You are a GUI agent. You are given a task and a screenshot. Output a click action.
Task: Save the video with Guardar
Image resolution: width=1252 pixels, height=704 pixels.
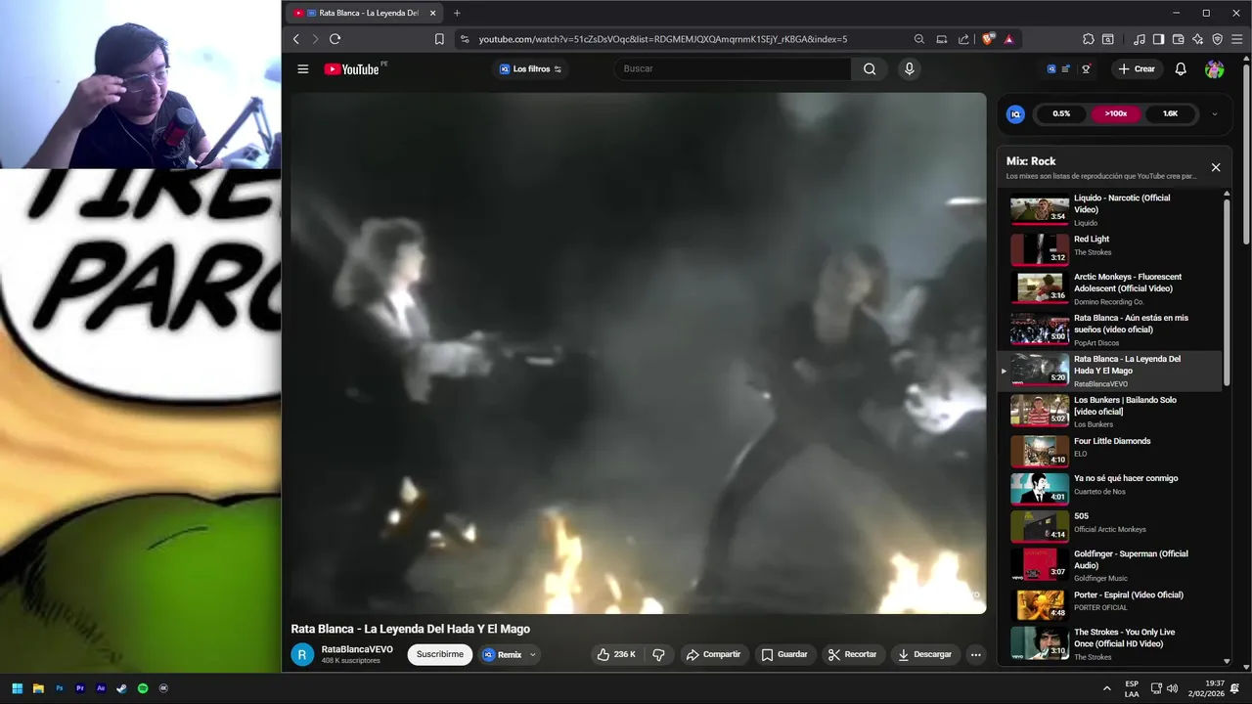point(784,654)
